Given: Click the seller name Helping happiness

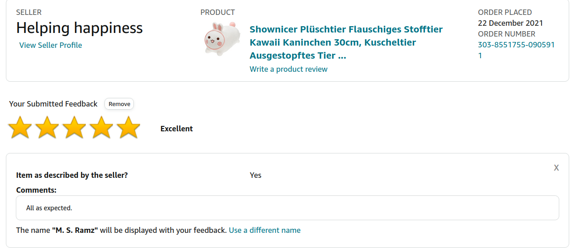Looking at the screenshot, I should (x=80, y=28).
